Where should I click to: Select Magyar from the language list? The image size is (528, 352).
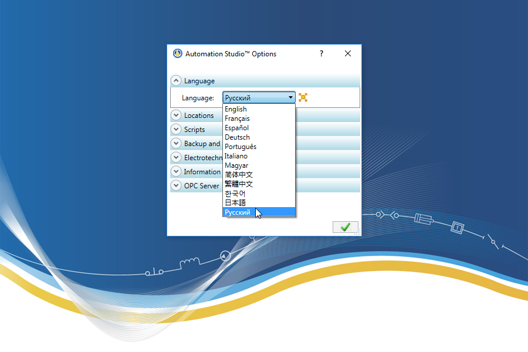[259, 165]
